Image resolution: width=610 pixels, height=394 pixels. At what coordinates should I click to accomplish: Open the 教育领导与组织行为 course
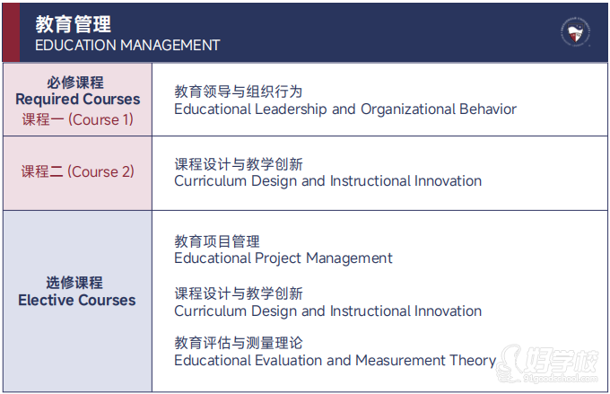239,92
